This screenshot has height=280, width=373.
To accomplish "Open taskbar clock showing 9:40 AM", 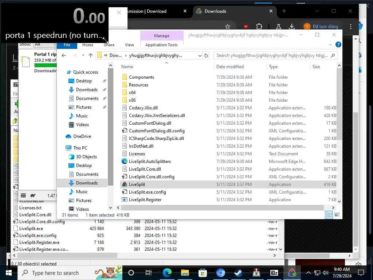I will click(x=342, y=273).
